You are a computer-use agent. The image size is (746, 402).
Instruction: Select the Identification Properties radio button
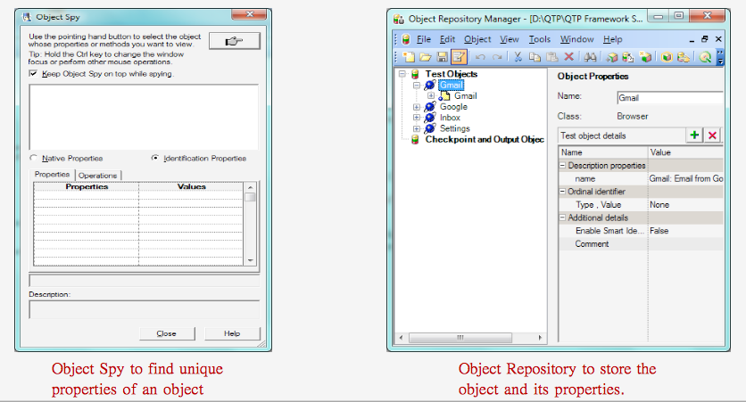[x=155, y=158]
